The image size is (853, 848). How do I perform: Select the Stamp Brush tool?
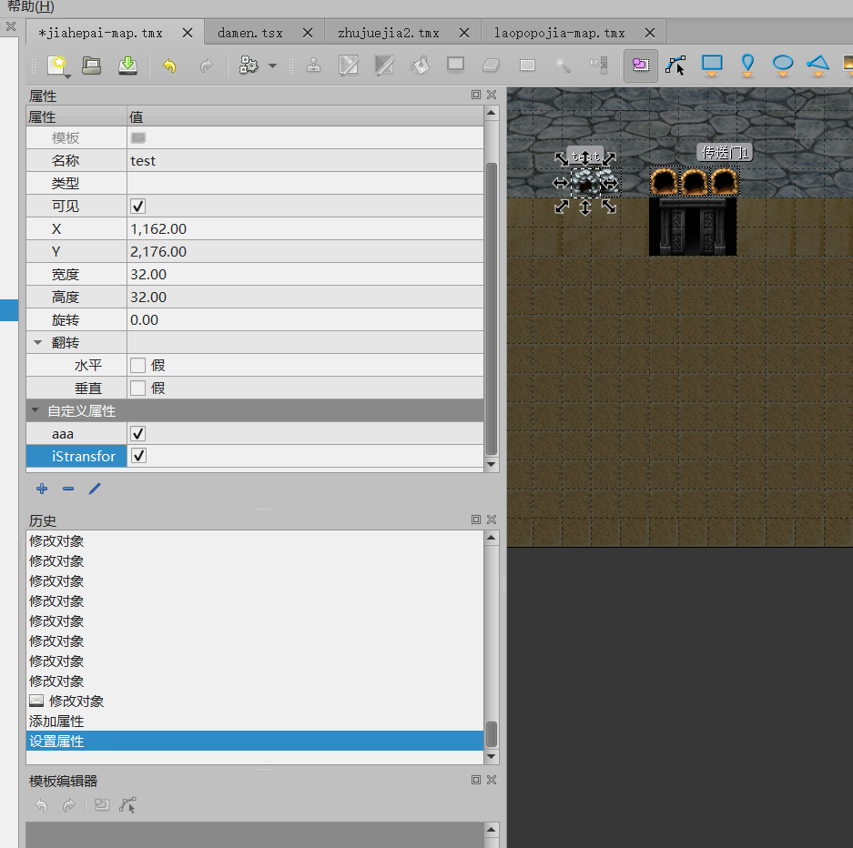pyautogui.click(x=313, y=66)
